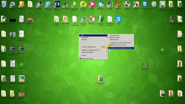
Task: Open the Recycle Bin desktop icon
Action: pos(4,4)
